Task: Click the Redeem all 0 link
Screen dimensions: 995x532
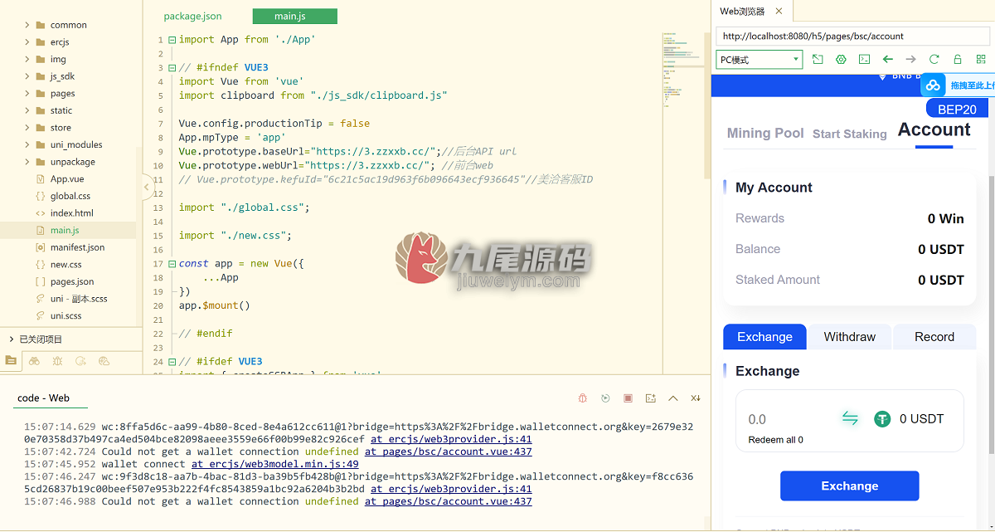Action: coord(775,440)
